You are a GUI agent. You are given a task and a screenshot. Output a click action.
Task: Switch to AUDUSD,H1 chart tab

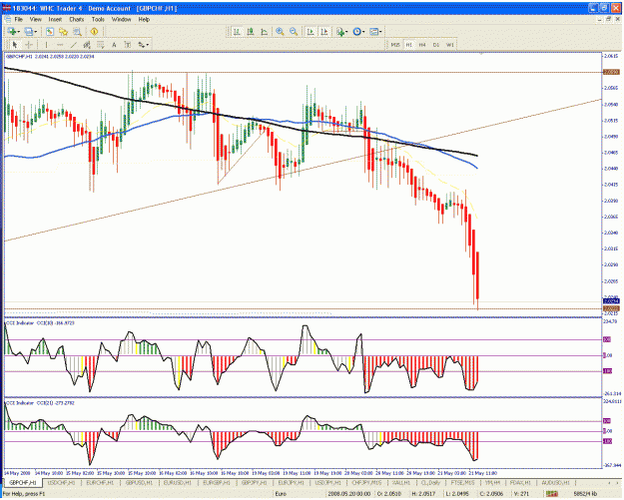point(555,483)
